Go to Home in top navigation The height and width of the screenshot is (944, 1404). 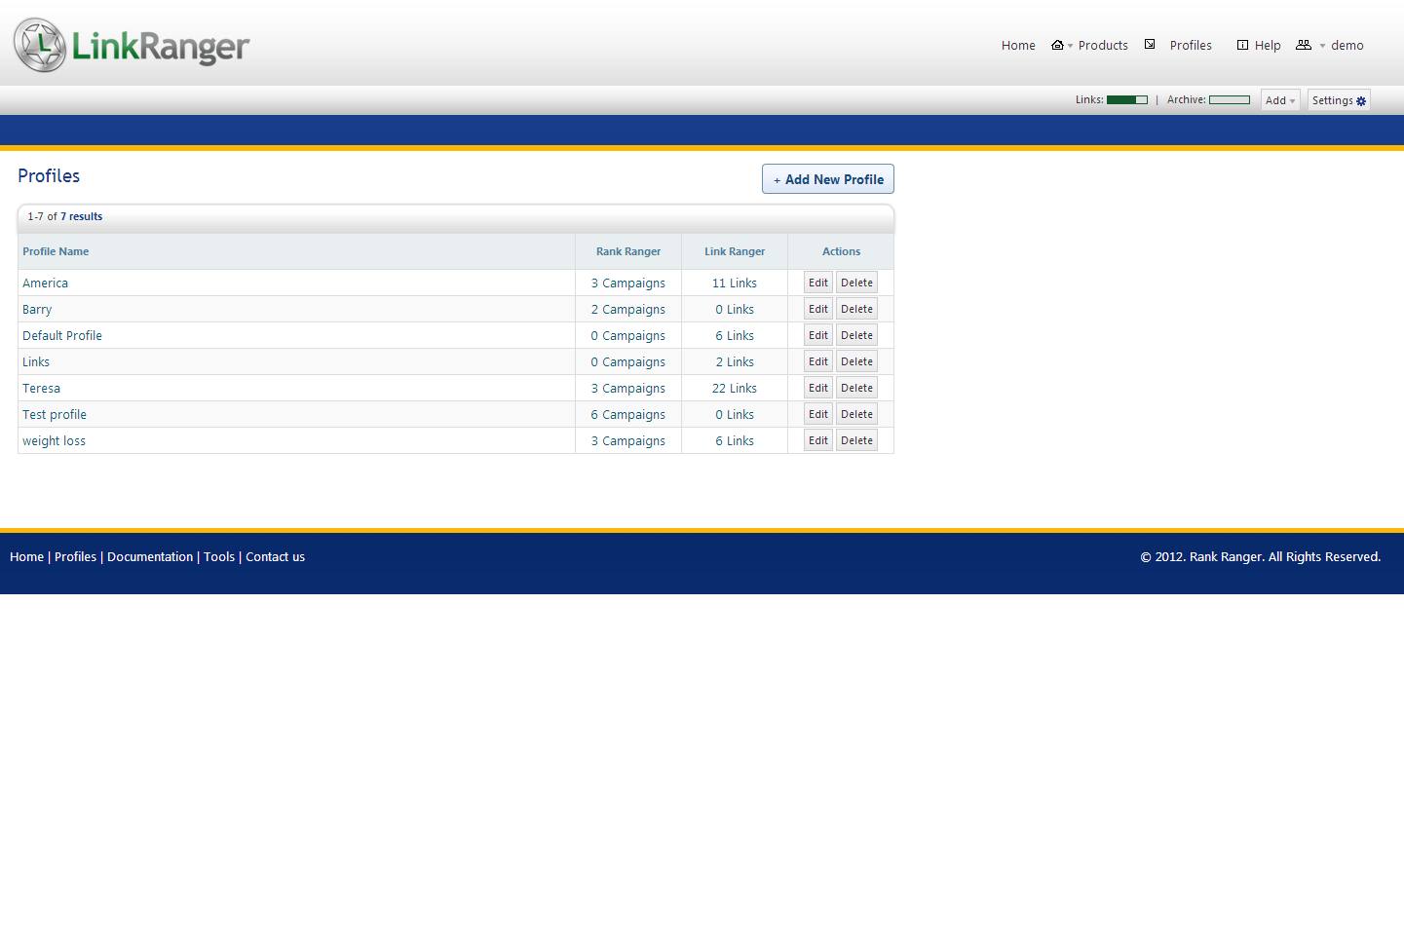click(1018, 46)
